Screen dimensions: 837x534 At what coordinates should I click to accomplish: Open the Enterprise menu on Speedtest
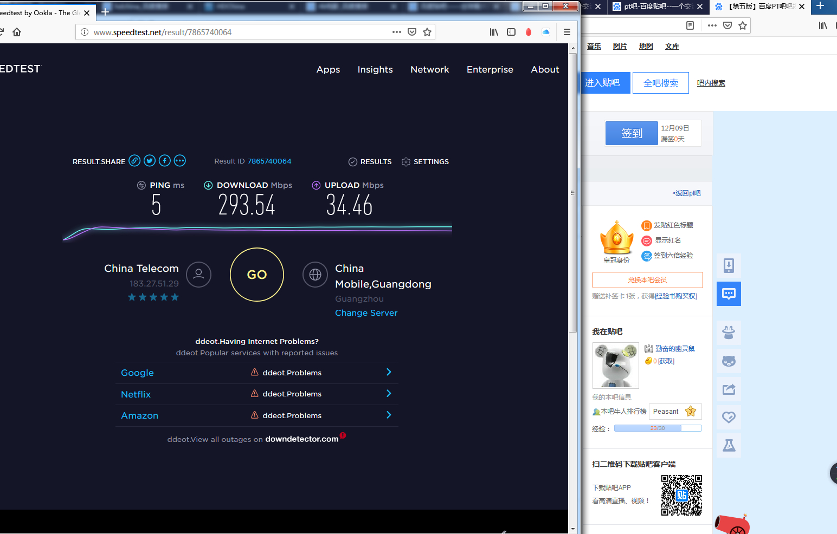click(490, 69)
